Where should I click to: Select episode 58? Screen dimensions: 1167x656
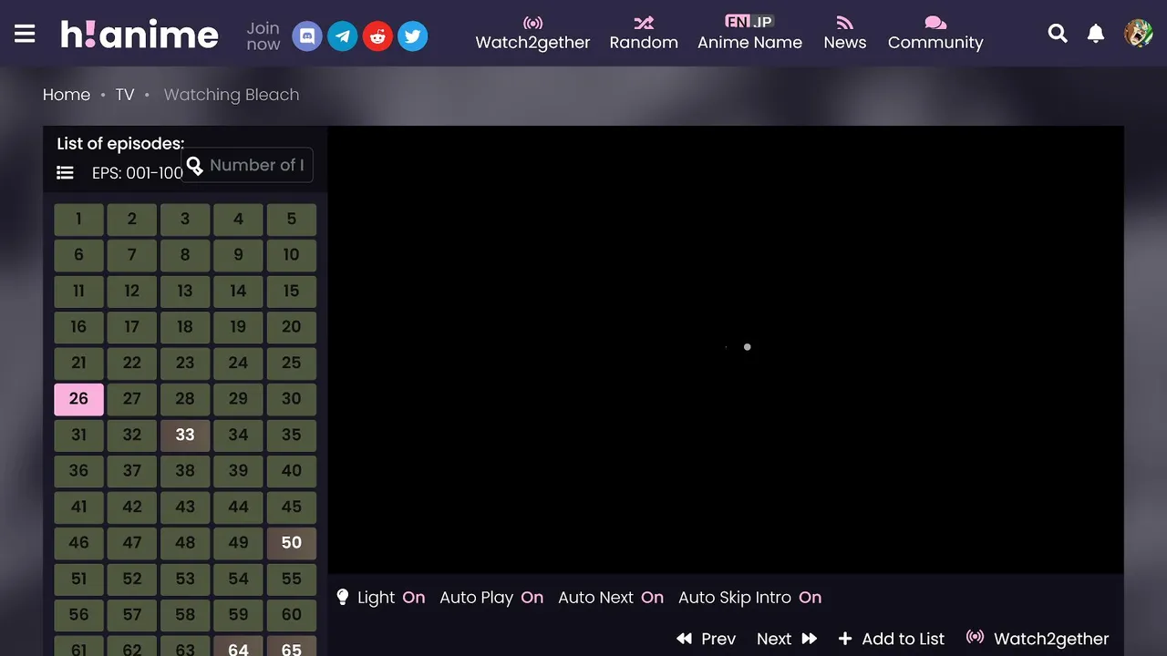(185, 615)
